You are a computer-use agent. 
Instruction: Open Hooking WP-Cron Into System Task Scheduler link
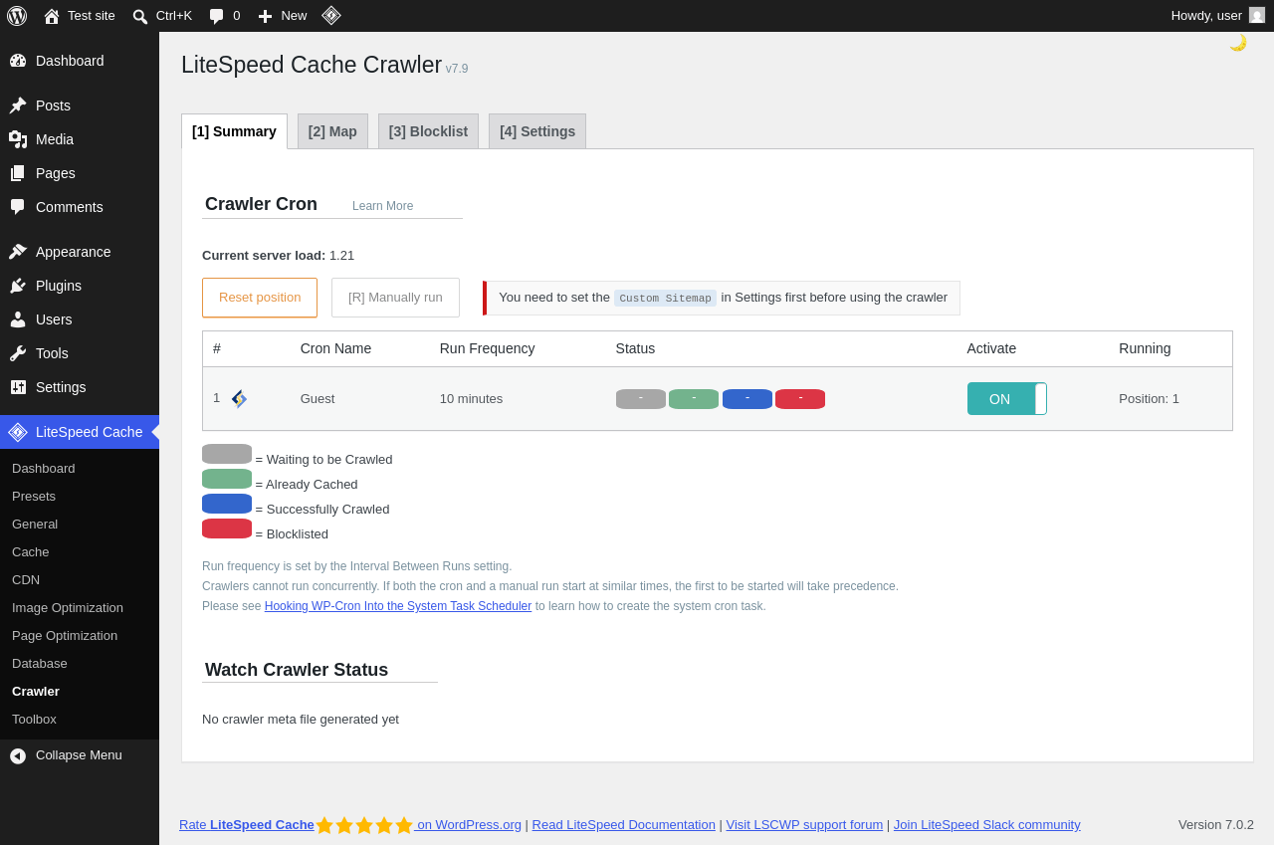[x=398, y=606]
